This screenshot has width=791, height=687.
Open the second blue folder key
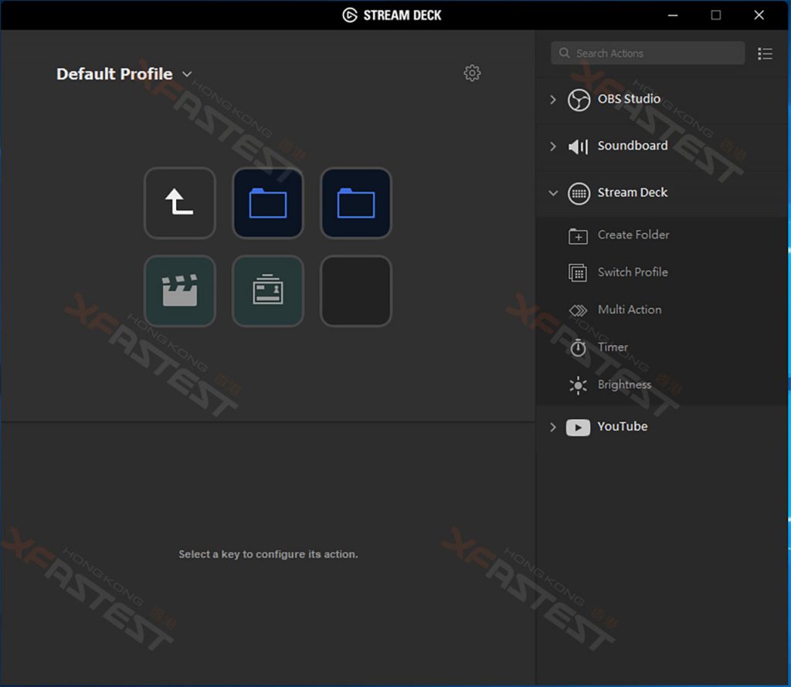point(356,202)
